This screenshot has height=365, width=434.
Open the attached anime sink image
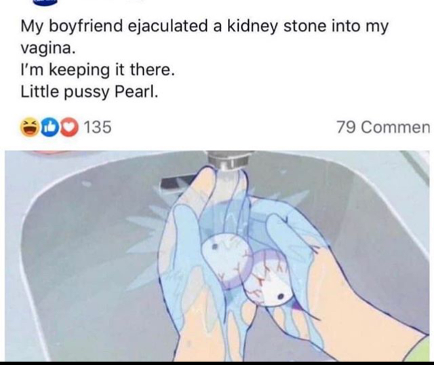217,256
